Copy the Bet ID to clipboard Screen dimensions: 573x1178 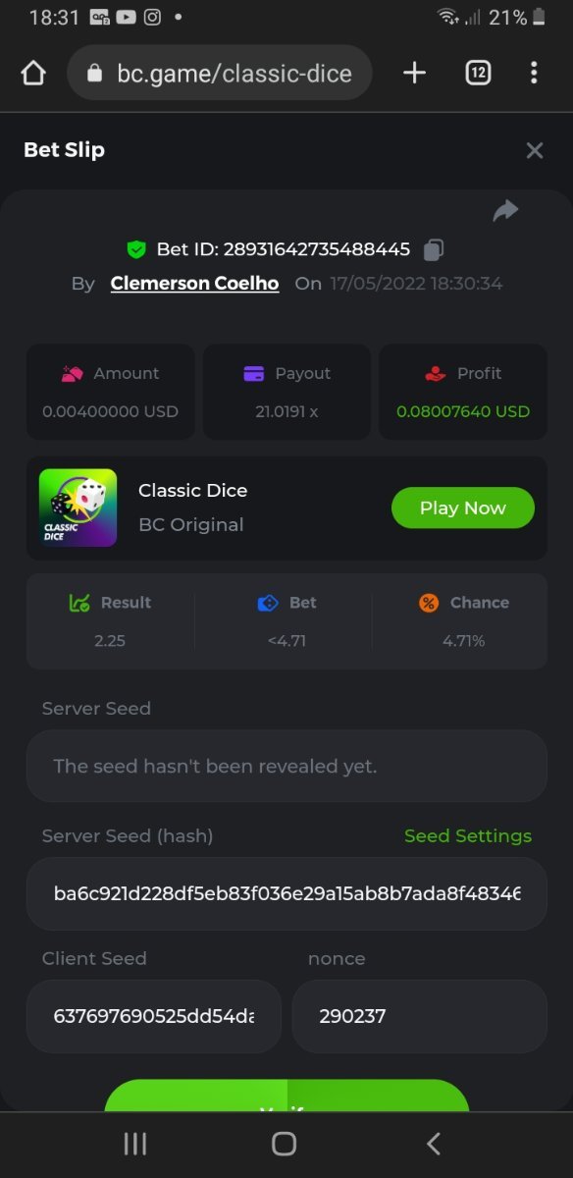pos(434,250)
